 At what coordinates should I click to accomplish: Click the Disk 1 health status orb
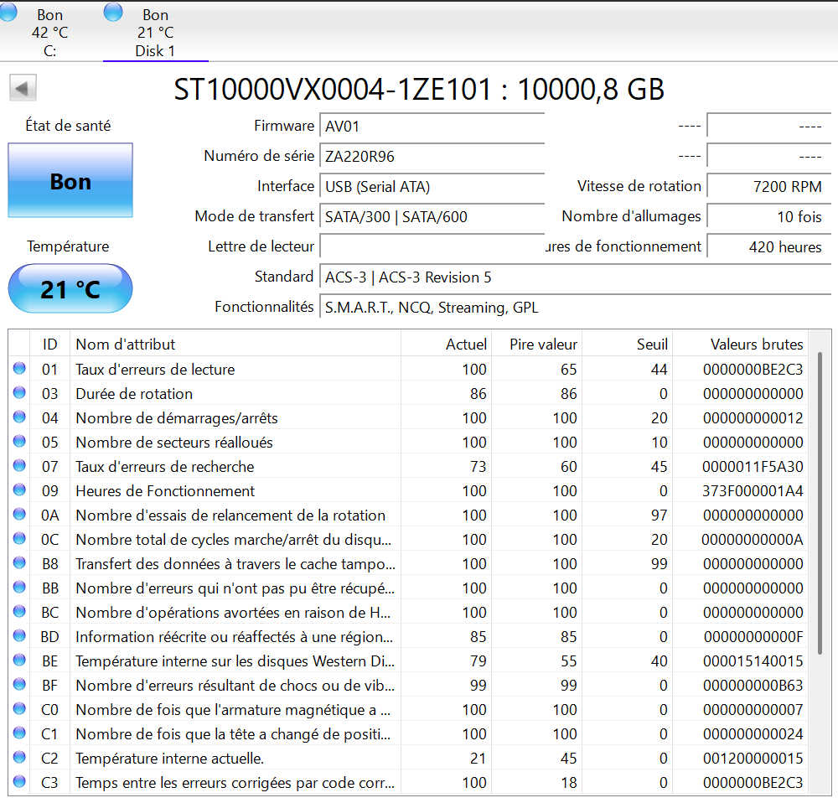(x=113, y=12)
